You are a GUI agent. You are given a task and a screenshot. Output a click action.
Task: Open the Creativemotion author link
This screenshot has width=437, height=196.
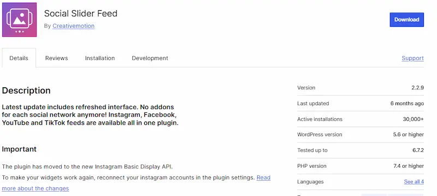point(73,26)
